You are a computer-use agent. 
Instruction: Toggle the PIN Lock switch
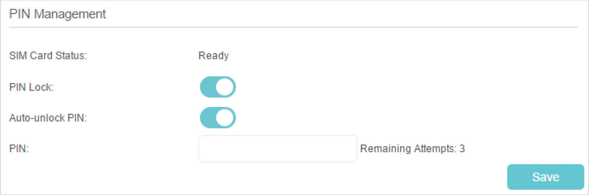point(218,87)
